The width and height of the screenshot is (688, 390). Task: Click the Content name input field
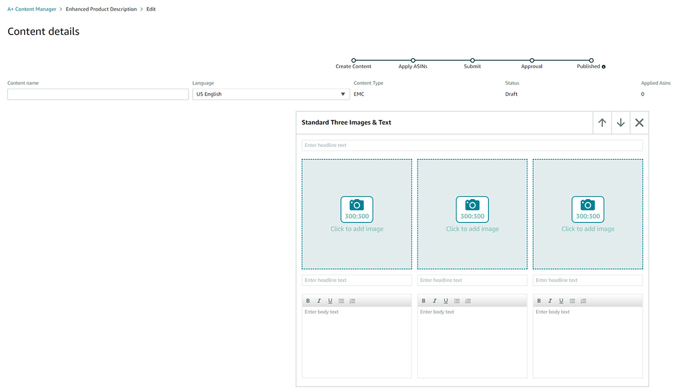tap(97, 94)
